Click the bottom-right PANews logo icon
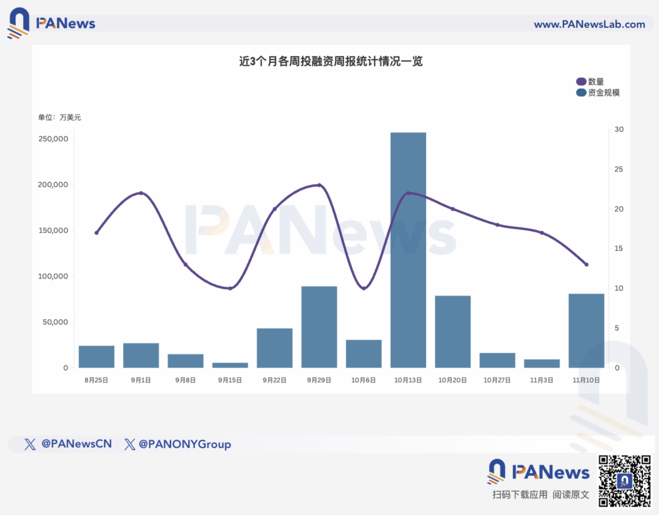The height and width of the screenshot is (515, 659). (496, 471)
